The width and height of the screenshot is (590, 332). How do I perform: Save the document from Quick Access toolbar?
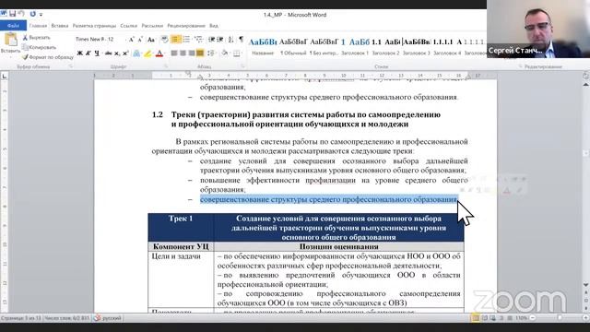pos(13,14)
